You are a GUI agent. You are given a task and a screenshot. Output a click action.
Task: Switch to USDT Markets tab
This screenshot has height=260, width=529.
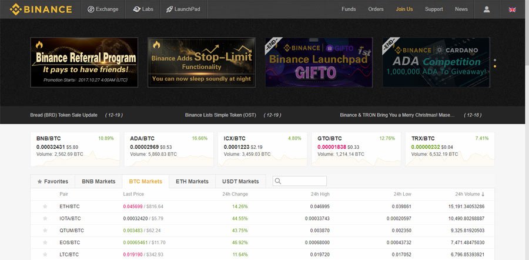(240, 181)
